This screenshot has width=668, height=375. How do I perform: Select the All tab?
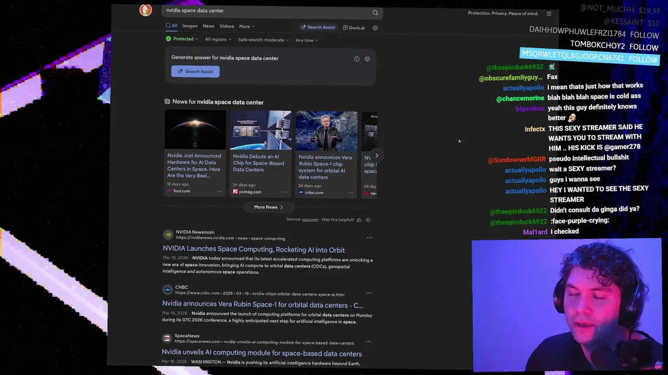[x=171, y=26]
